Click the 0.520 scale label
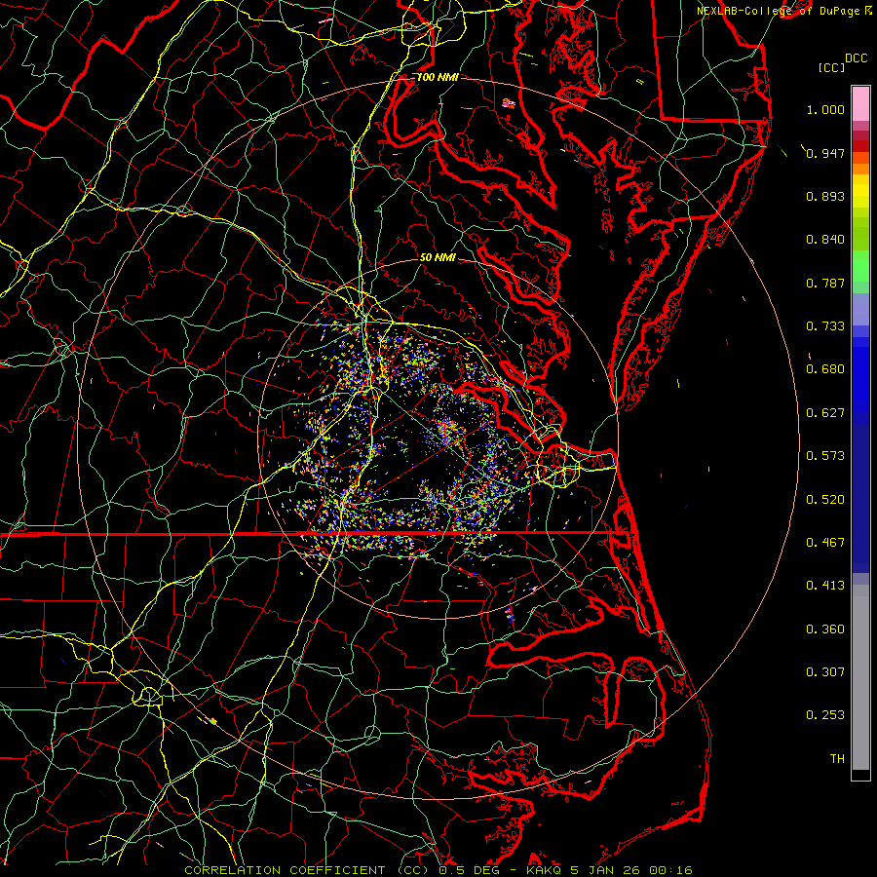Viewport: 877px width, 877px height. coord(825,500)
